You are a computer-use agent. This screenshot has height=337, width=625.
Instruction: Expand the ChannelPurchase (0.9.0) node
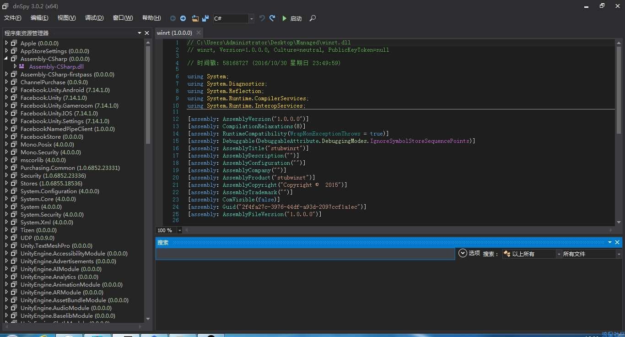point(6,82)
